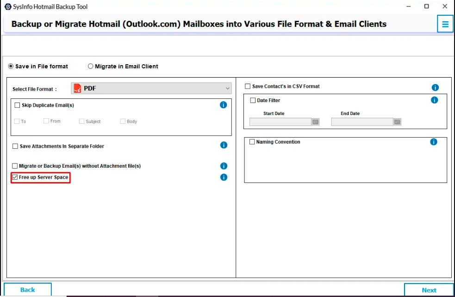Click info icon for Free up Server Space

[x=224, y=177]
